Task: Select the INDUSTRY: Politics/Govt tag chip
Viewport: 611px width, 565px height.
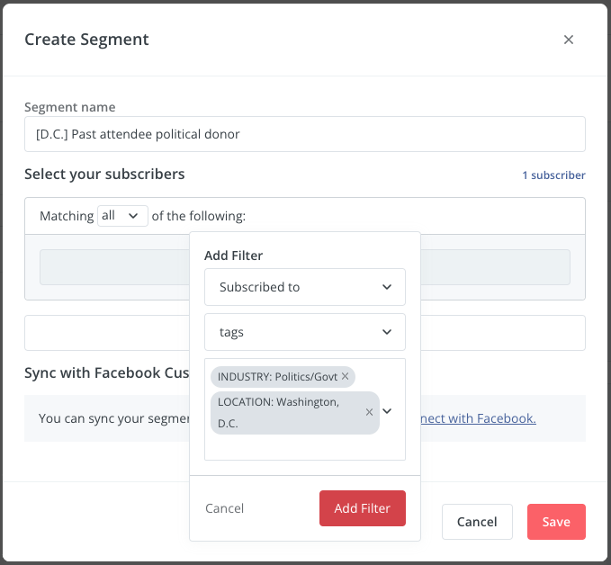Action: 276,377
